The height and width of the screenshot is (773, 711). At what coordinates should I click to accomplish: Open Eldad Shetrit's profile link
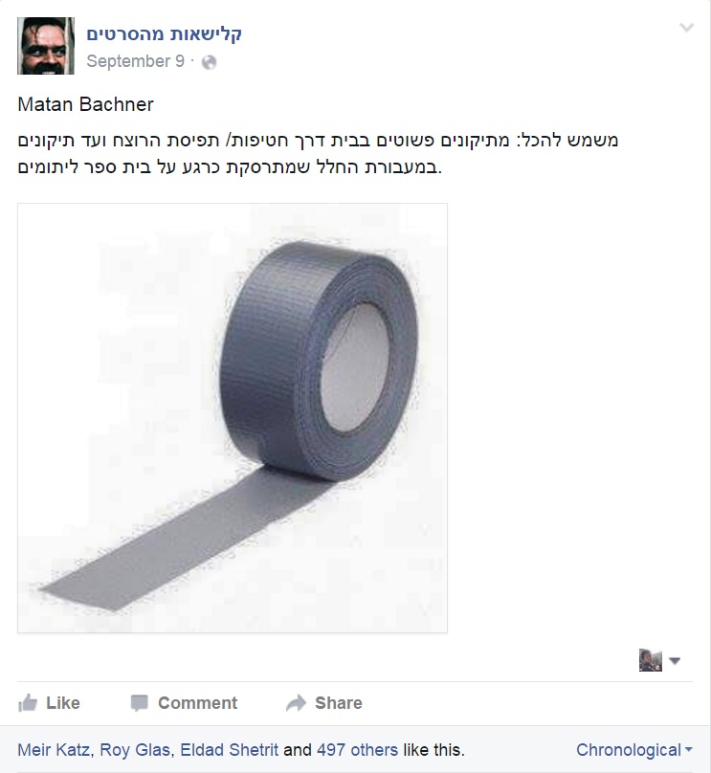coord(230,750)
